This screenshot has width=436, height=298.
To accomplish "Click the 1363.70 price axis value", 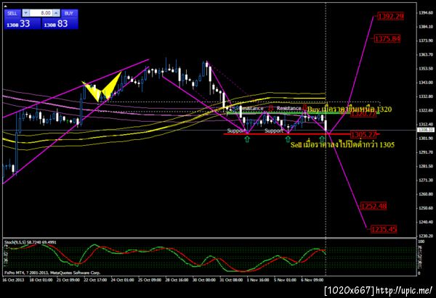I will pos(426,54).
